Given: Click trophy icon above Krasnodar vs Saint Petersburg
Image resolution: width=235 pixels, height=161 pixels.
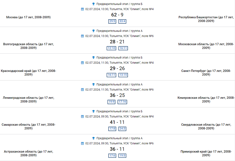Looking at the screenshot, I should coord(93,58).
